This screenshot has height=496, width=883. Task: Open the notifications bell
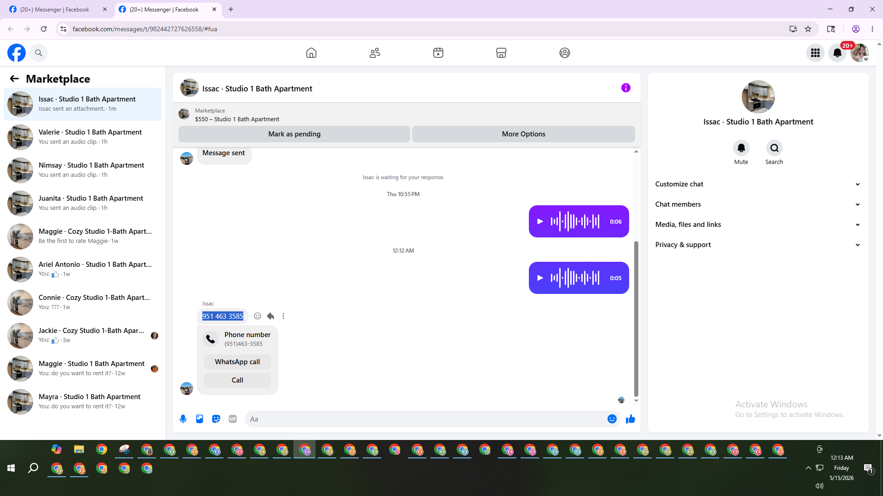pyautogui.click(x=837, y=53)
